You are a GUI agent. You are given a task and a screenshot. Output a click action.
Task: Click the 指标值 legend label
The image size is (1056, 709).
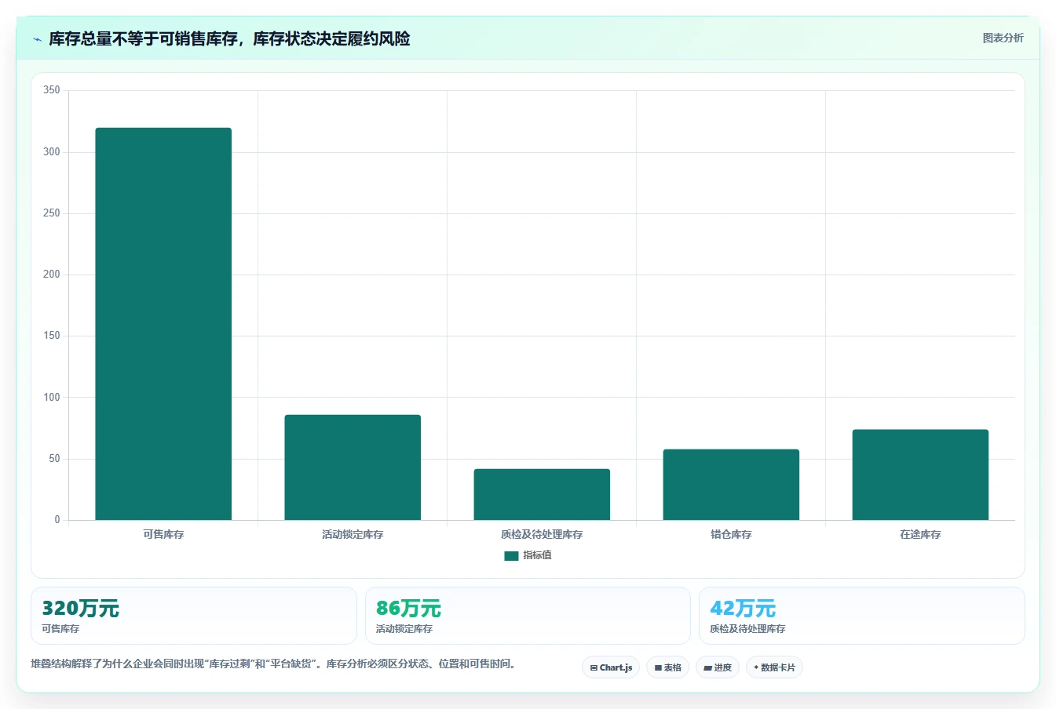pyautogui.click(x=538, y=555)
